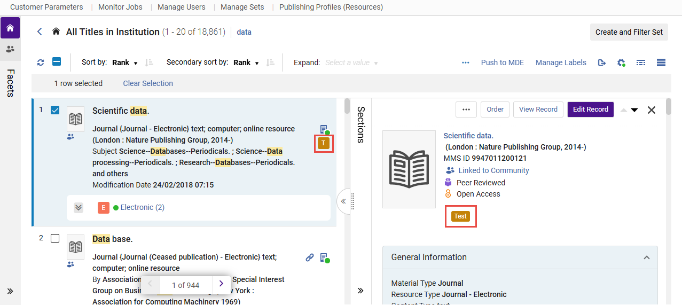Go back with the left arrow
This screenshot has height=305, width=682.
40,32
